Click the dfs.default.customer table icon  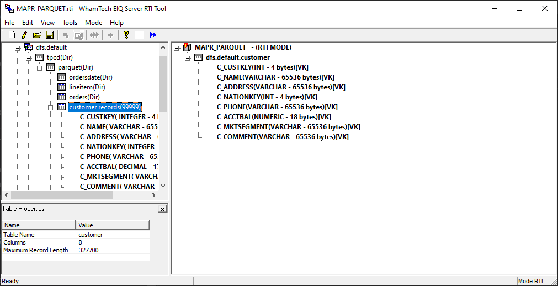(x=198, y=57)
